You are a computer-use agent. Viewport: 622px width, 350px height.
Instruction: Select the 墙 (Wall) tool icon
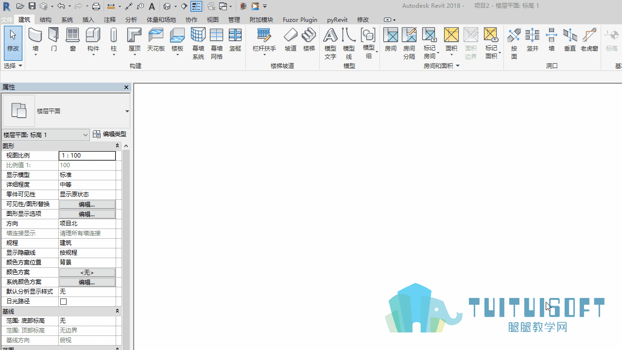click(35, 36)
